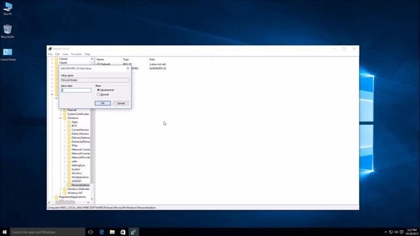Open the Favorites menu
This screenshot has height=236, width=420.
(x=76, y=54)
